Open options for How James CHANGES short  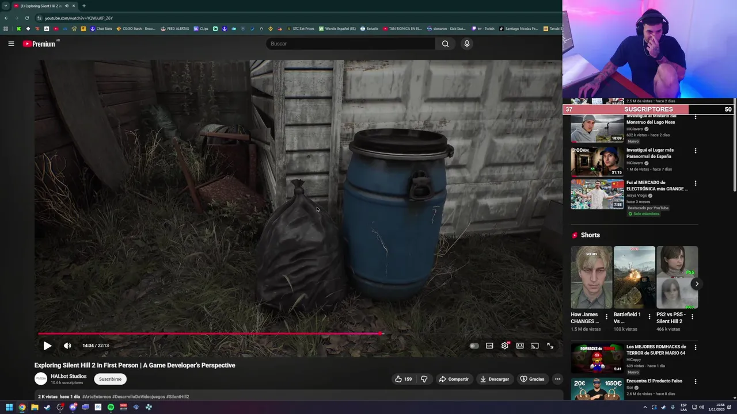(x=606, y=316)
